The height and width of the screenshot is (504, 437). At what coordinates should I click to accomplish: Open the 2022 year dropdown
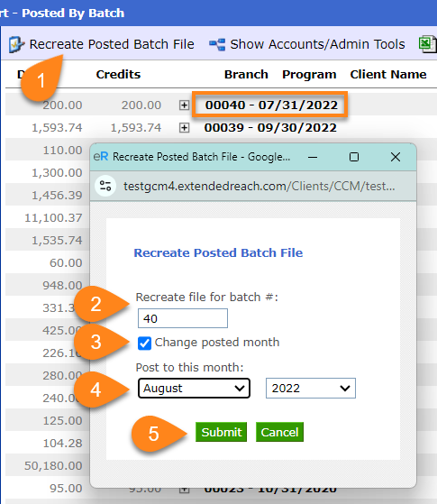(x=311, y=388)
